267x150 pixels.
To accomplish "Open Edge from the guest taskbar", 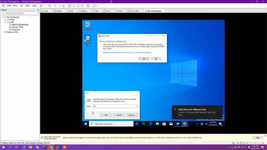I will click(x=151, y=124).
